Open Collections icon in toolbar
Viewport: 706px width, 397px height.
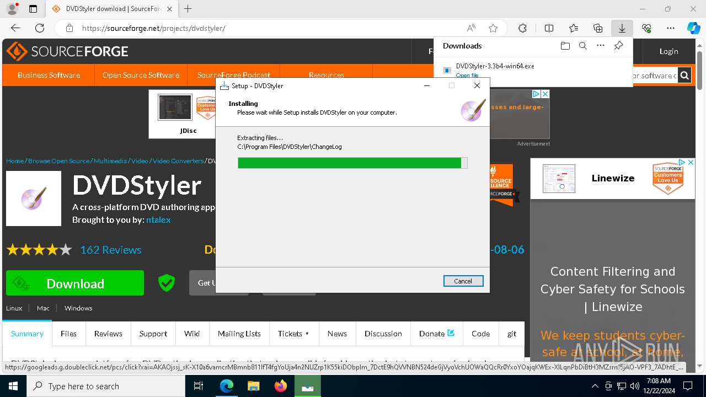click(x=598, y=28)
